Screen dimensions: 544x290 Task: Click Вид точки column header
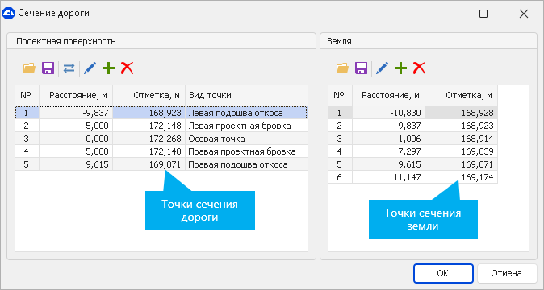[246, 95]
